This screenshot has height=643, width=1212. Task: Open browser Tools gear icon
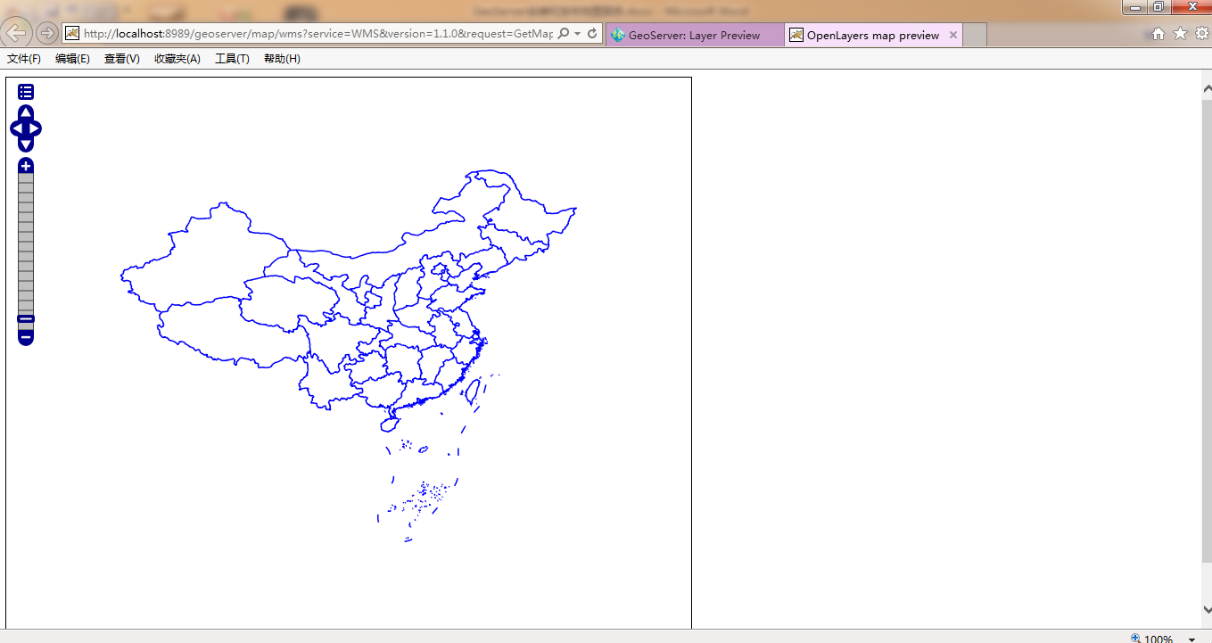point(1201,34)
